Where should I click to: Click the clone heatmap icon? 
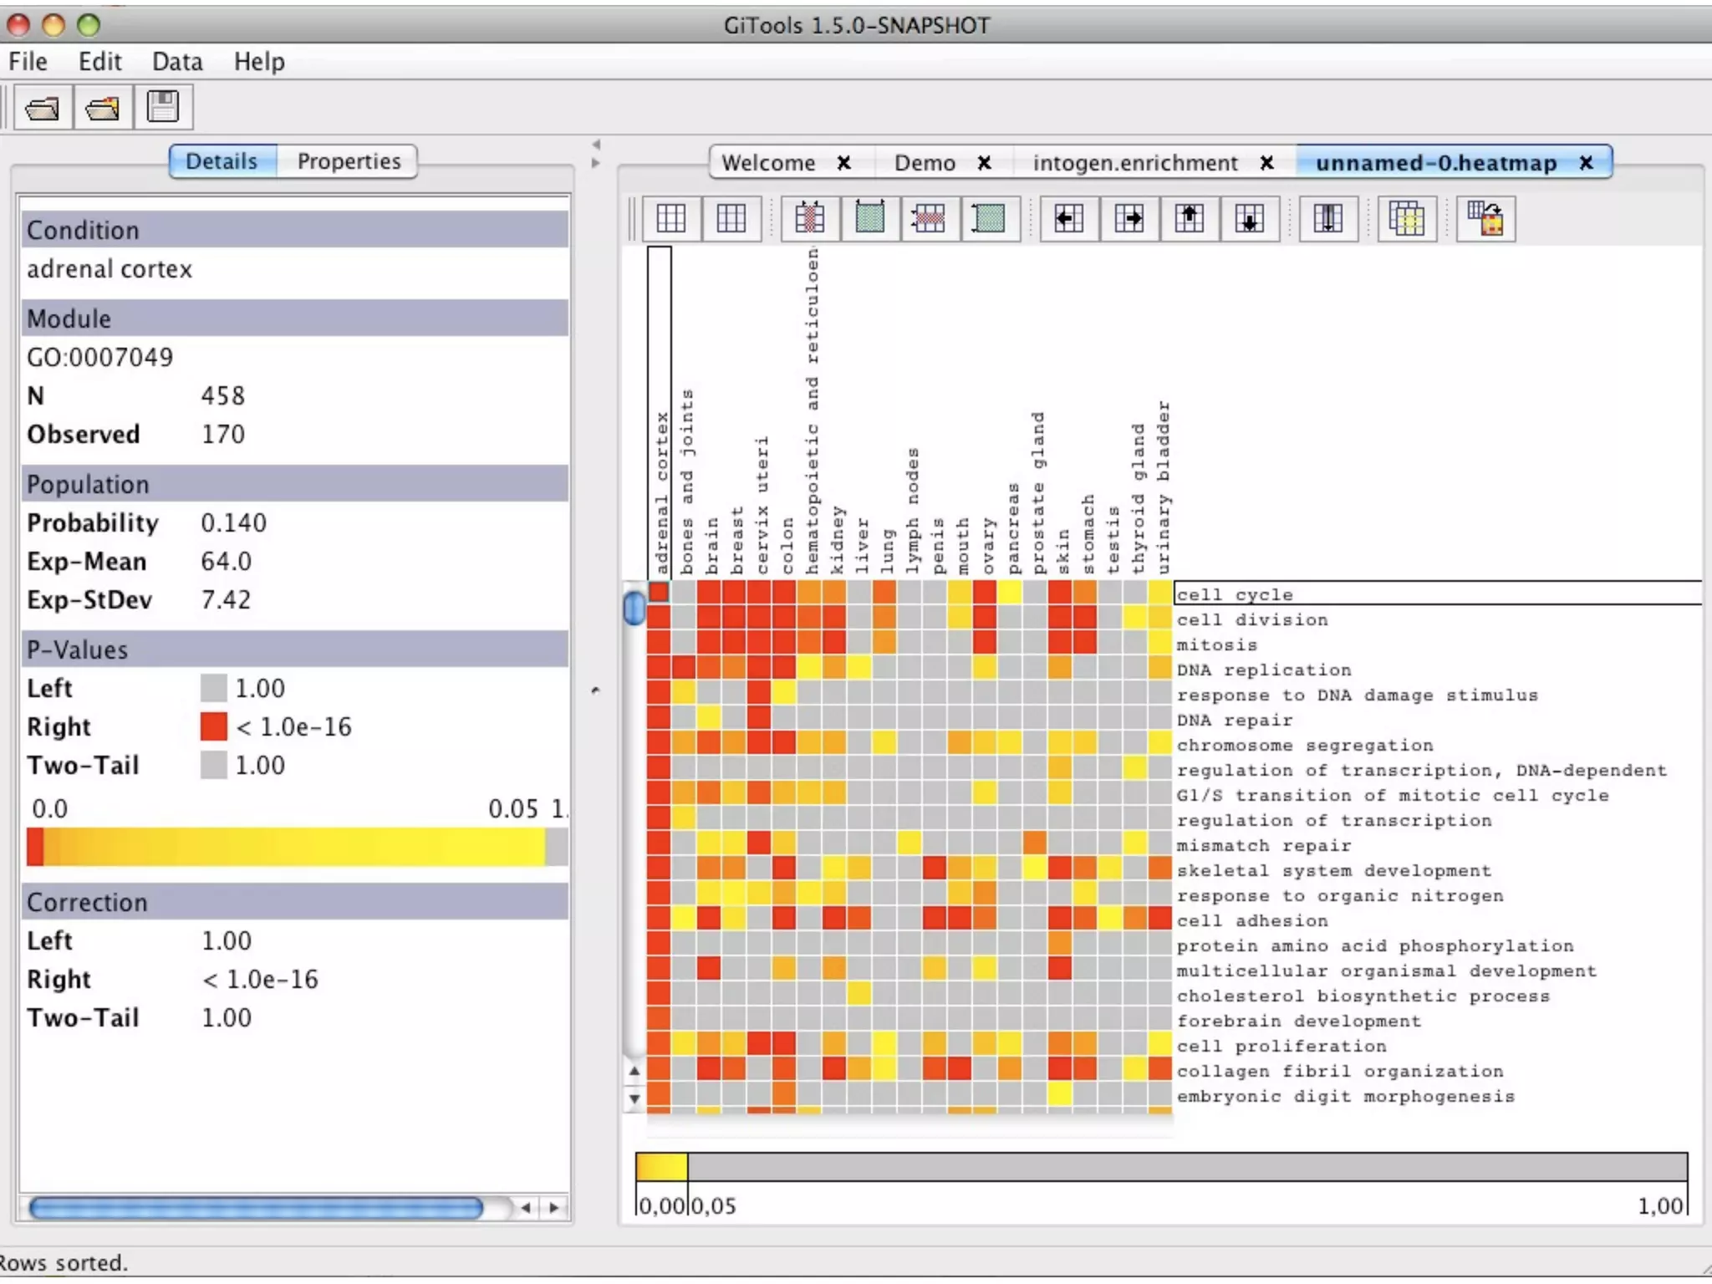point(1406,219)
